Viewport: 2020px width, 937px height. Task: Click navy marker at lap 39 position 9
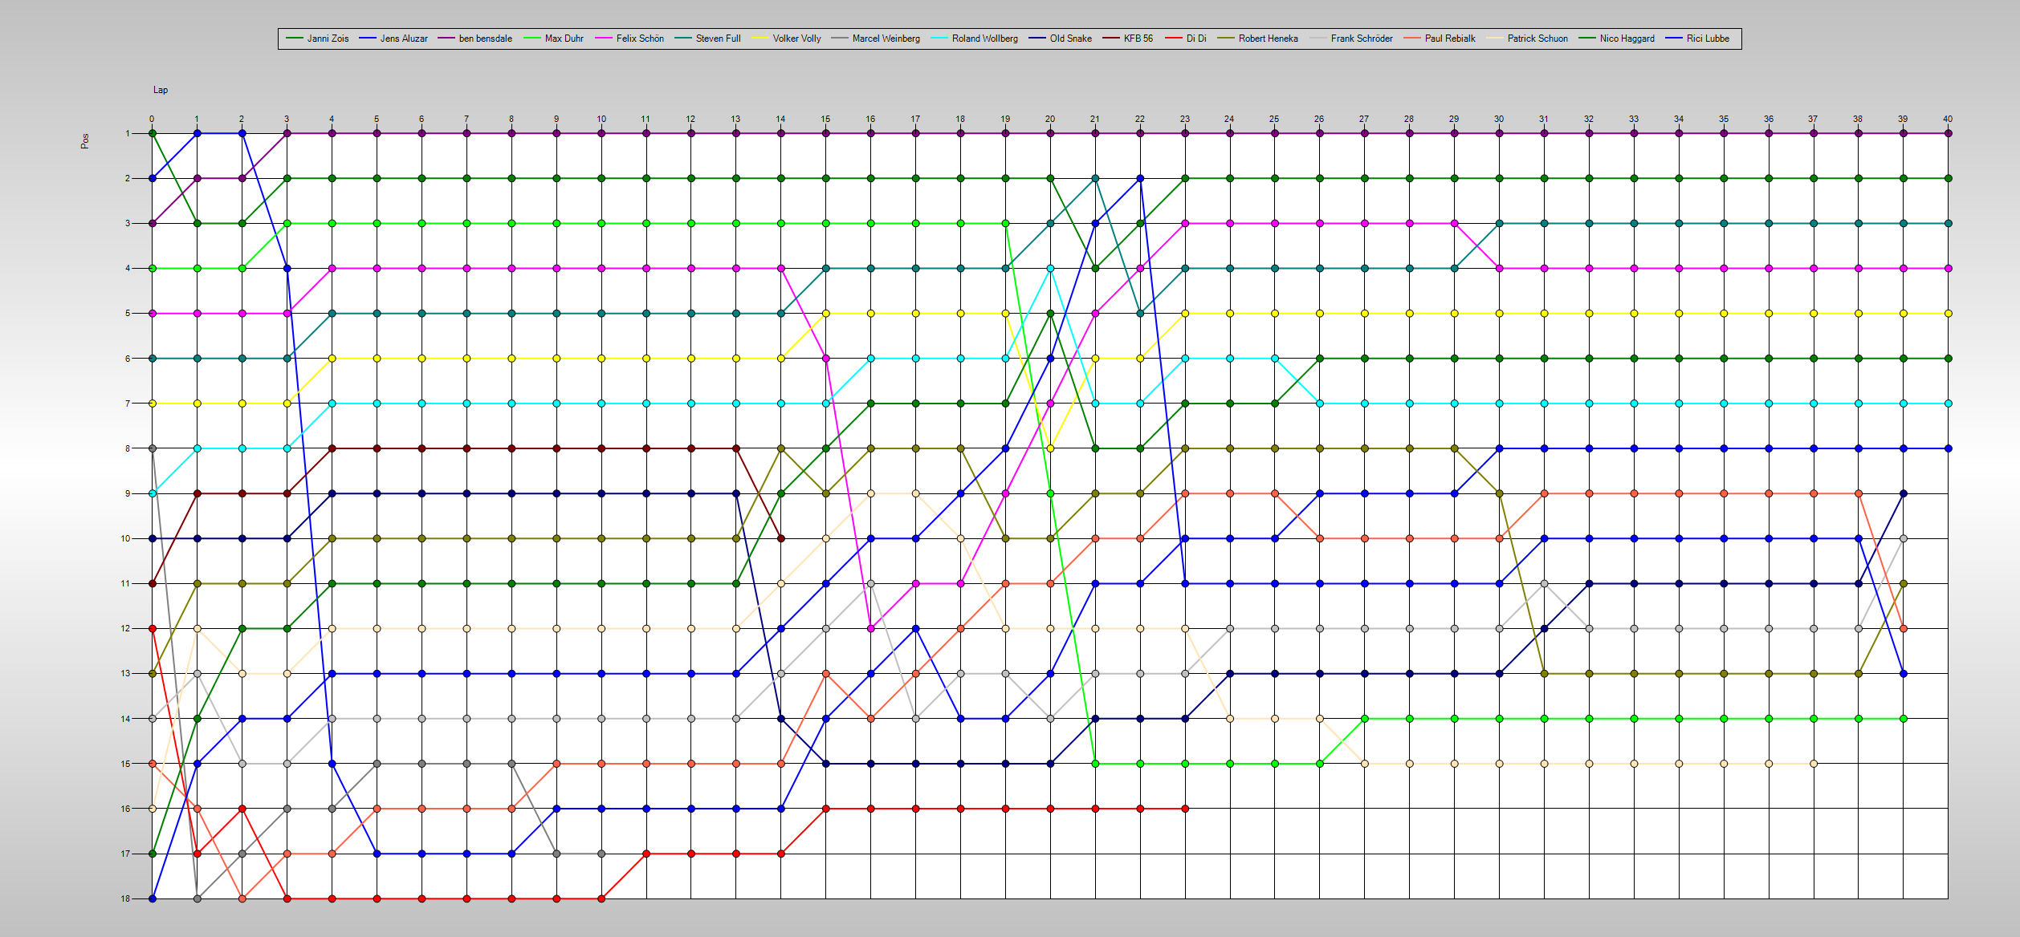click(x=1903, y=493)
